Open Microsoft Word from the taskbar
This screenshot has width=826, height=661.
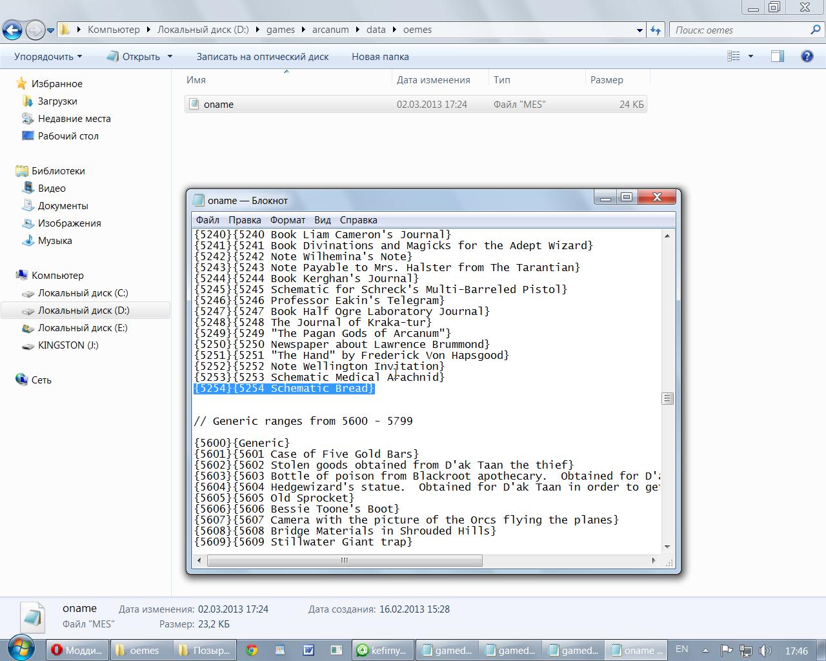point(308,650)
